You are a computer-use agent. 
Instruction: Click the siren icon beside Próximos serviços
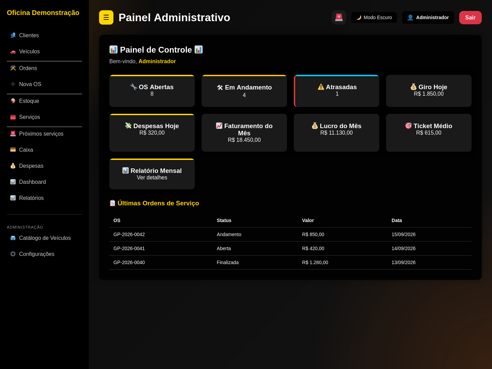click(x=13, y=134)
